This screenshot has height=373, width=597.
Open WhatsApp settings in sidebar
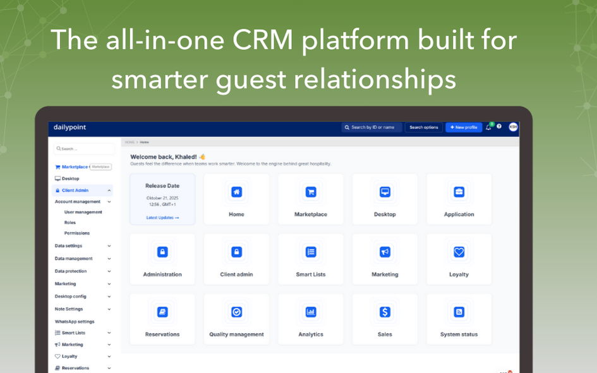(75, 322)
